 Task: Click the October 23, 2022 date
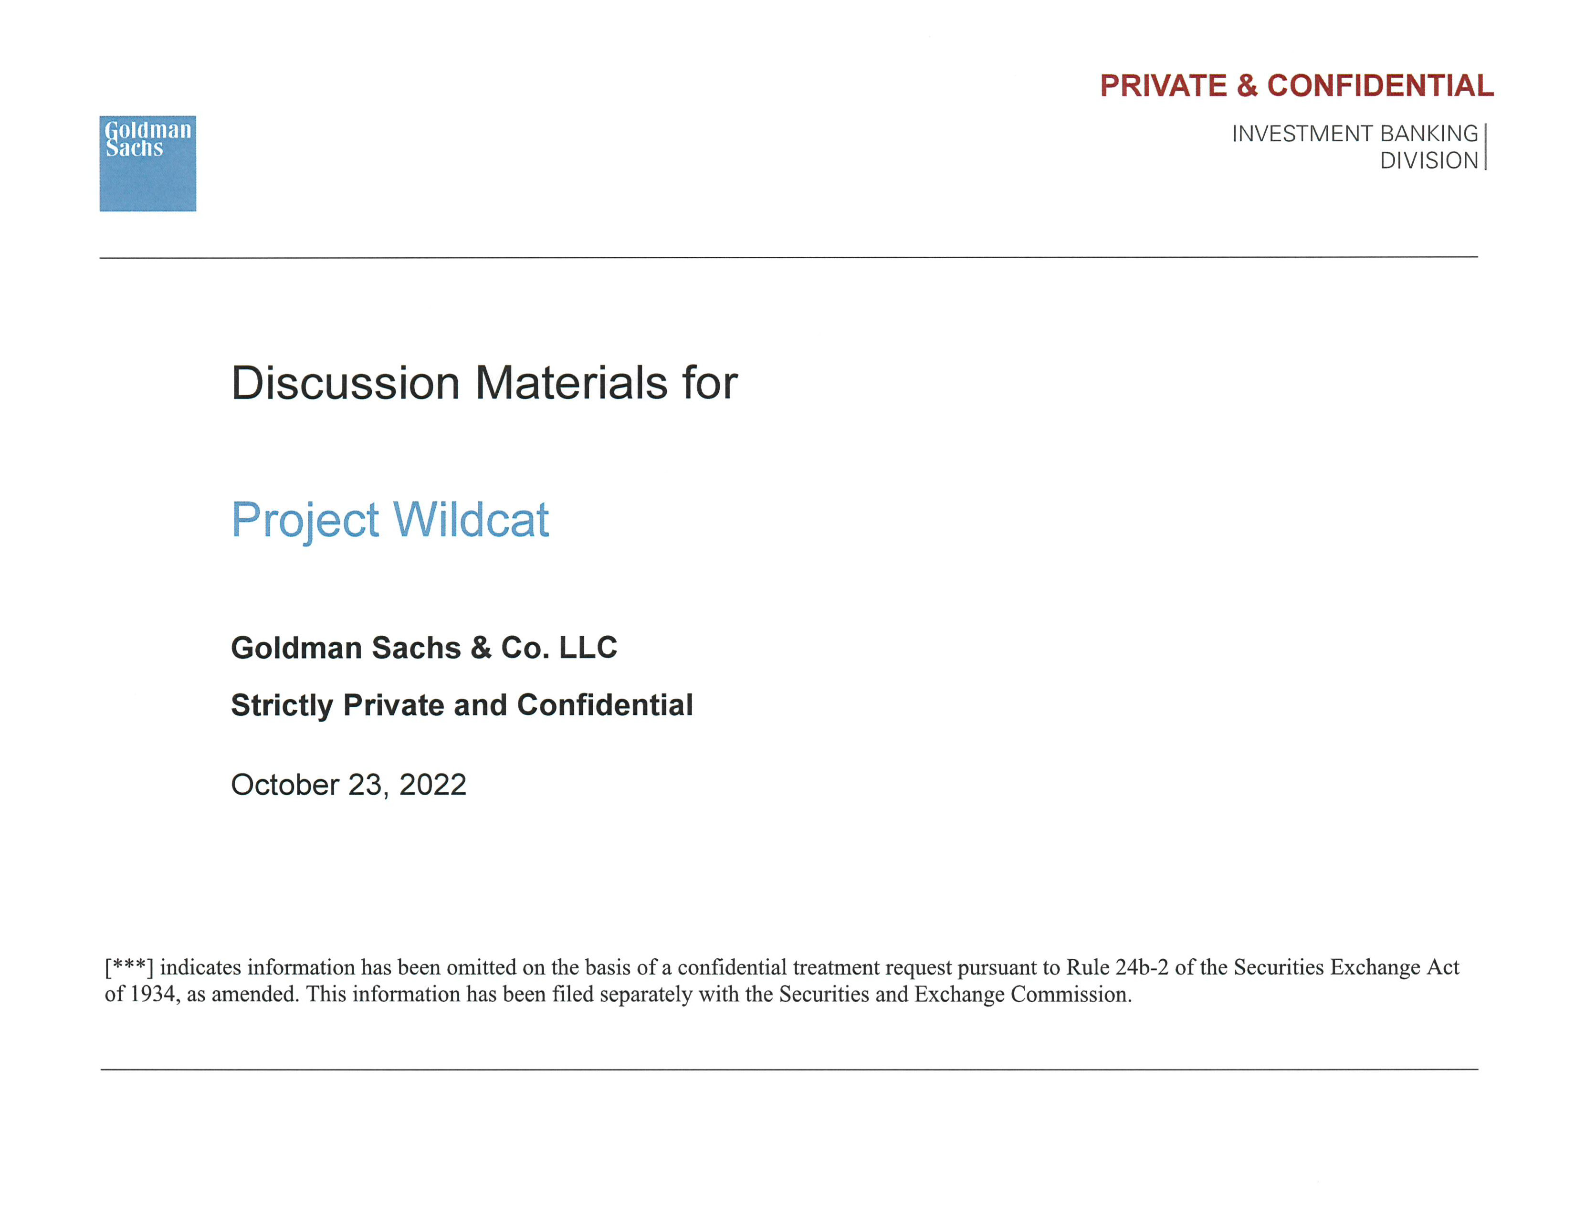[x=348, y=785]
